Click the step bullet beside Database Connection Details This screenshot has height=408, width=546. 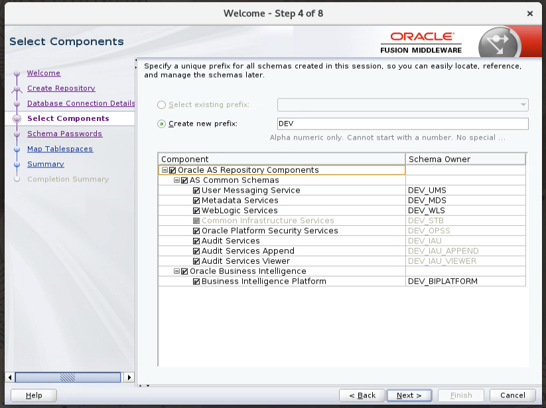[17, 104]
